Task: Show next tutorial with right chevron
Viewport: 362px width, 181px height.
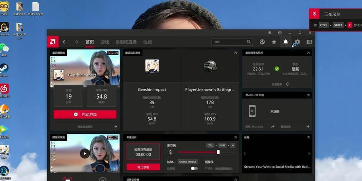Action: click(309, 153)
